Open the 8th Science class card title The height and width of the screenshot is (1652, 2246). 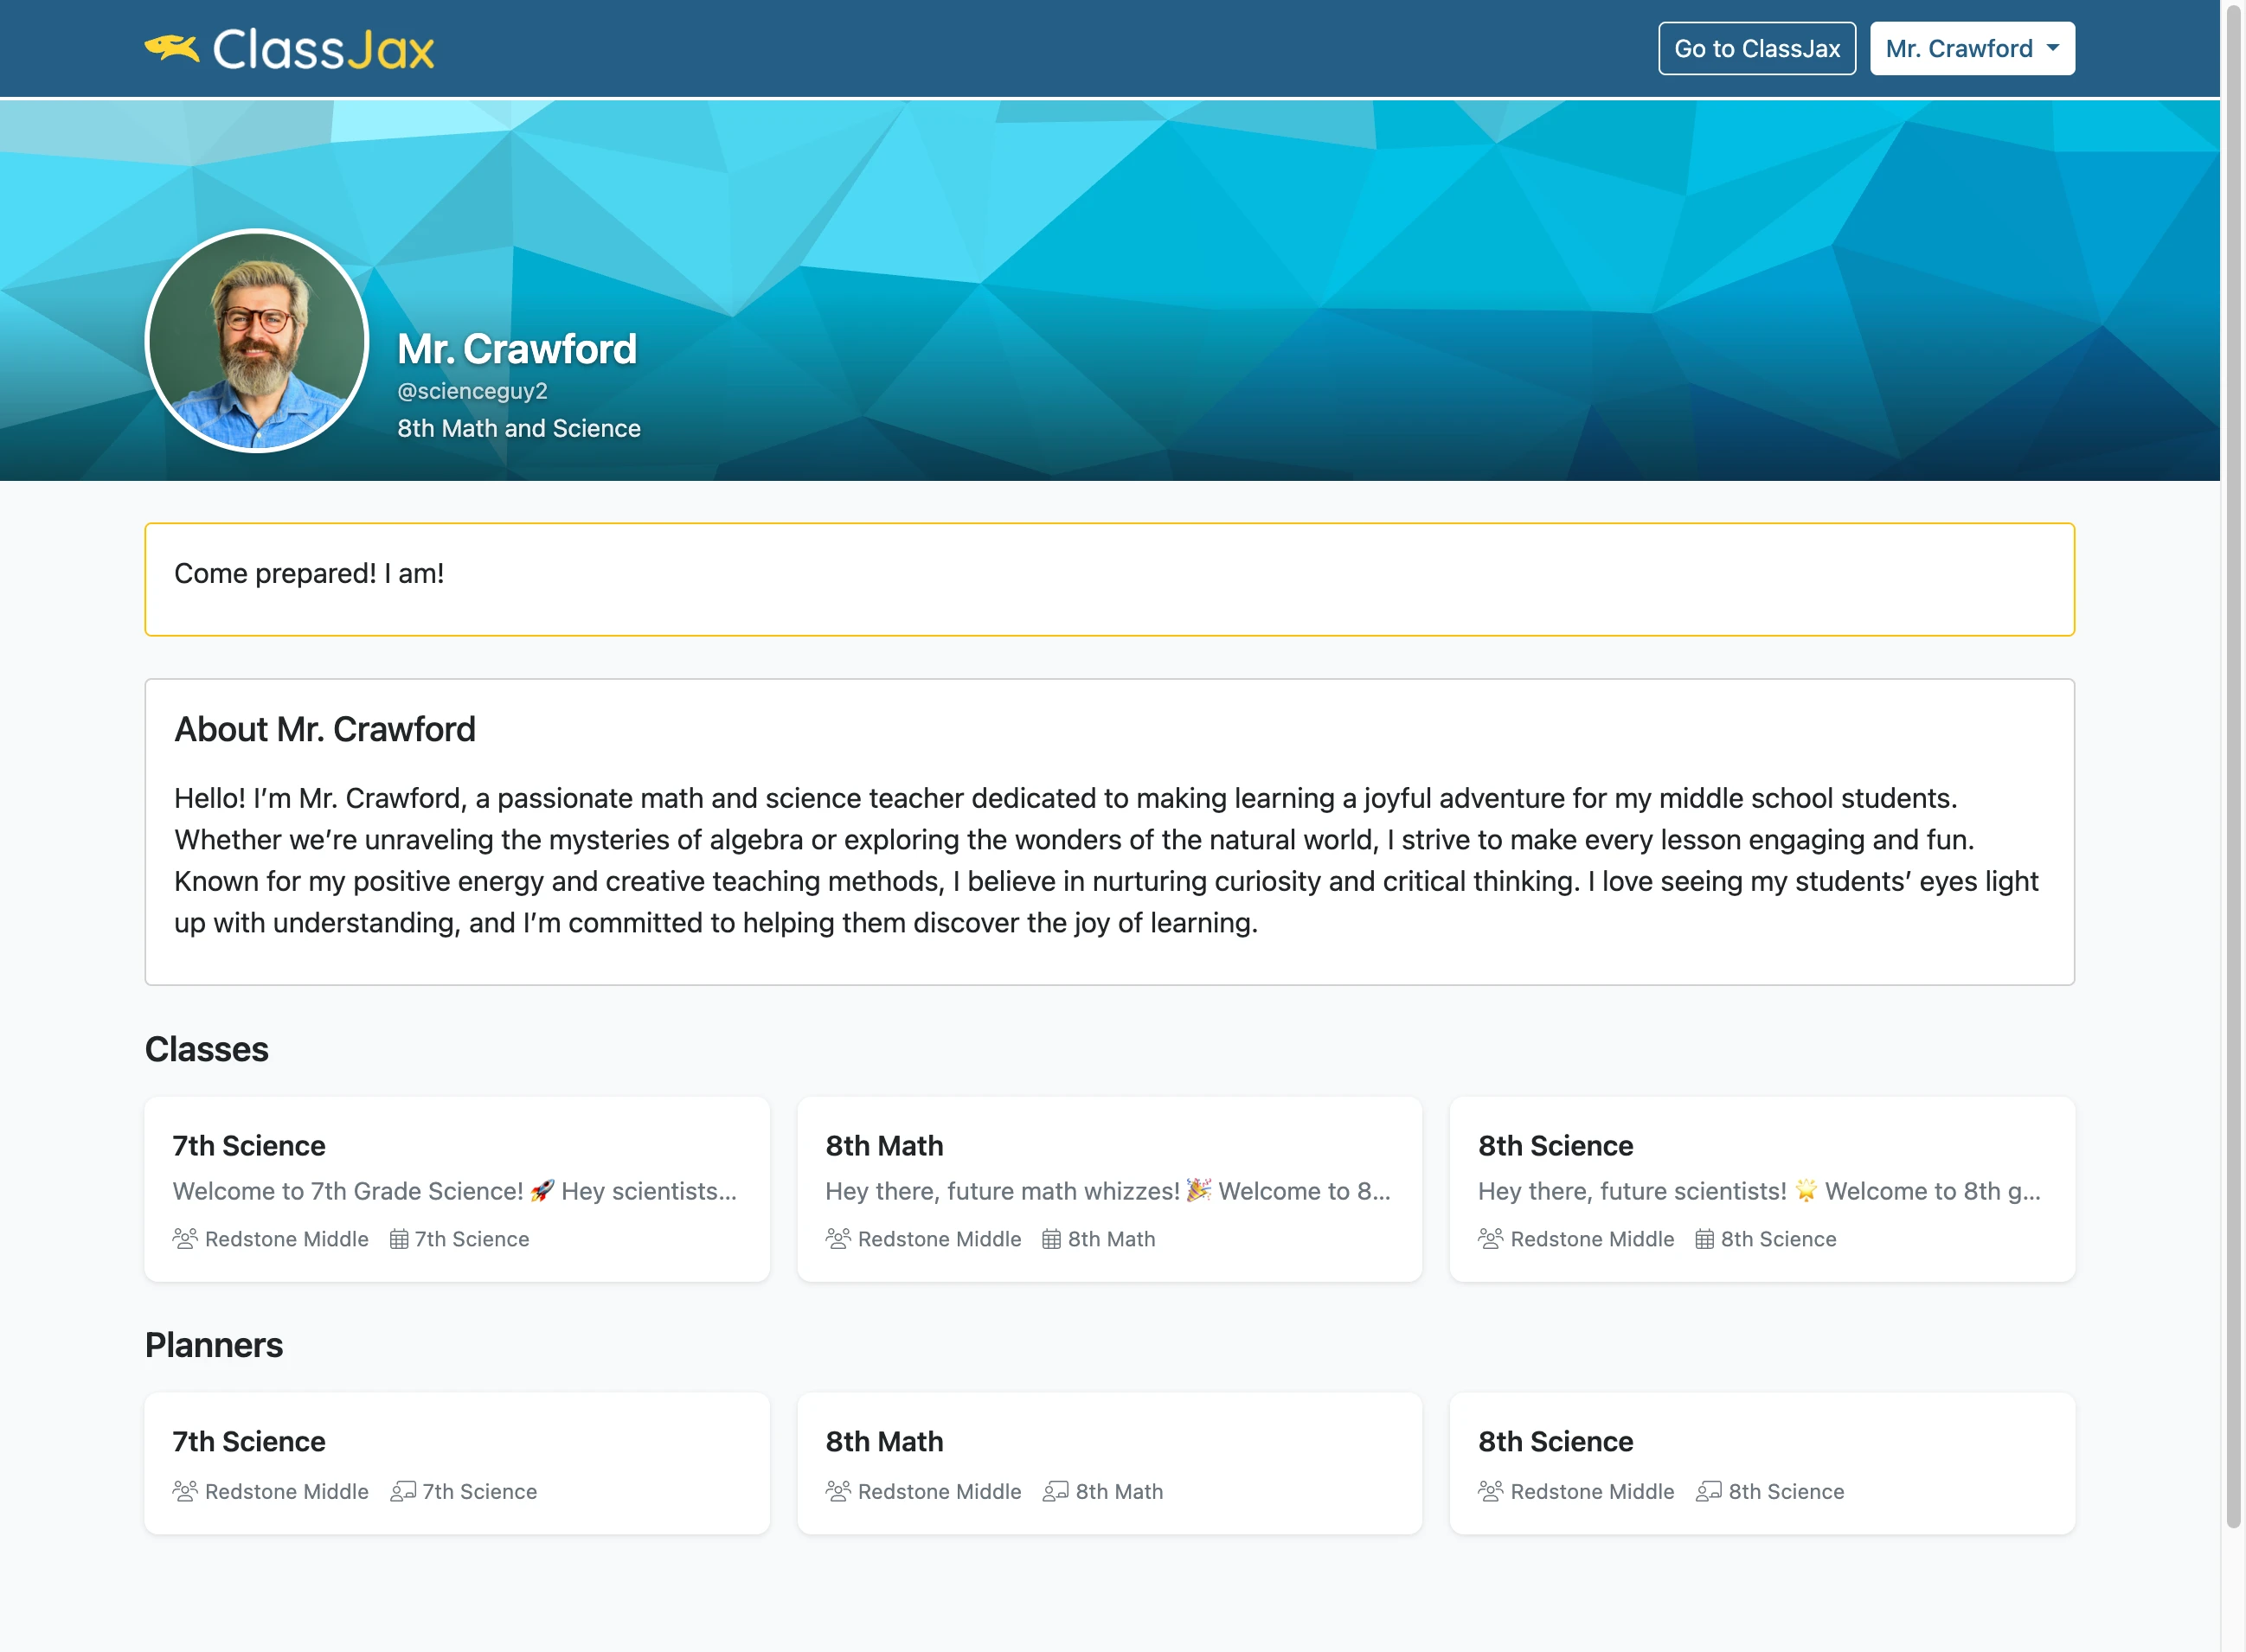tap(1555, 1145)
